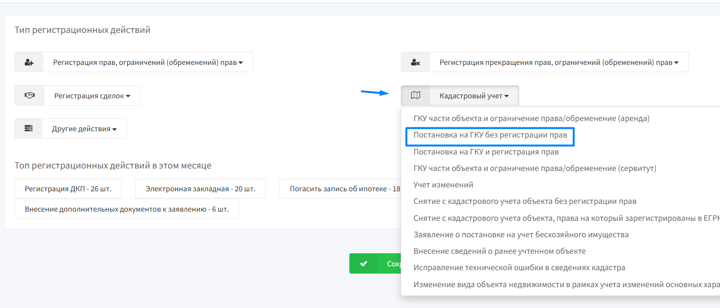Expand the Регистрация сделок dropdown

92,96
